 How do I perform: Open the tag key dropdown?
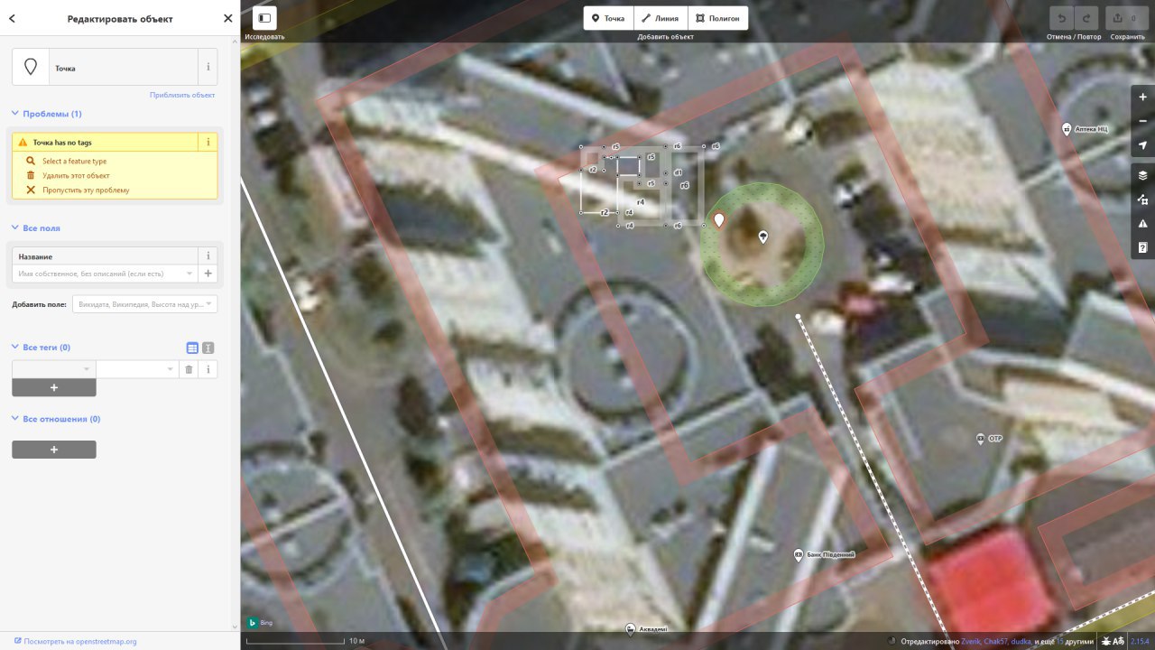point(87,369)
